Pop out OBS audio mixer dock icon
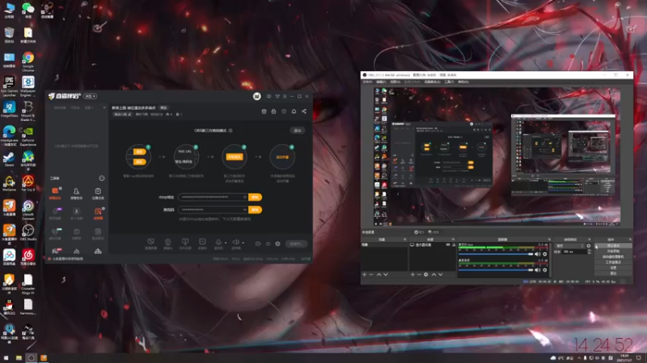 coord(549,240)
